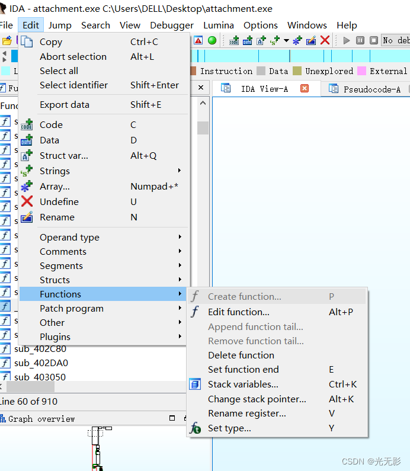Click the toolbar Strings icon
Image resolution: width=410 pixels, height=471 pixels.
(x=275, y=40)
